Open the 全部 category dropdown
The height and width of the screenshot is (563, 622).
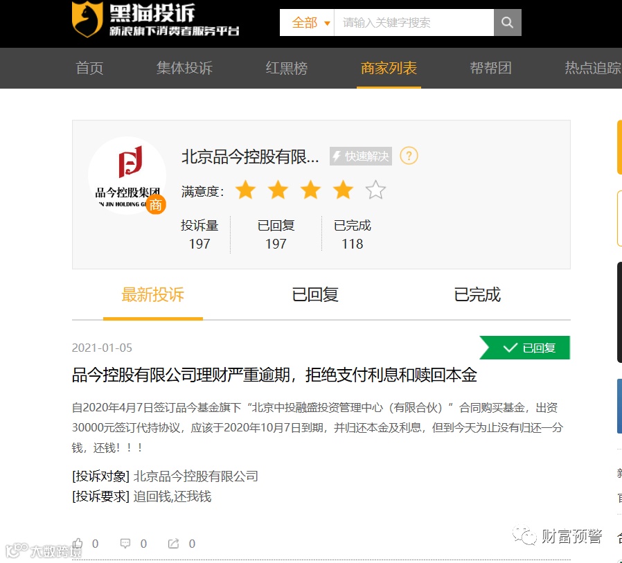pos(307,23)
